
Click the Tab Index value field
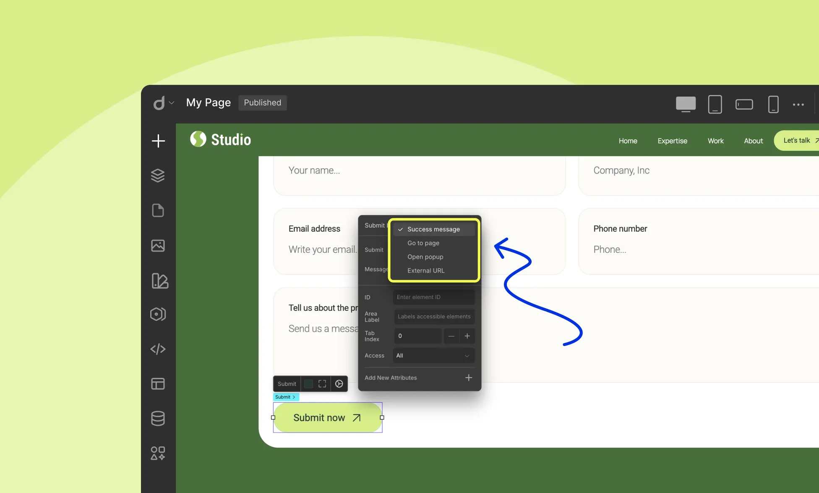(418, 336)
